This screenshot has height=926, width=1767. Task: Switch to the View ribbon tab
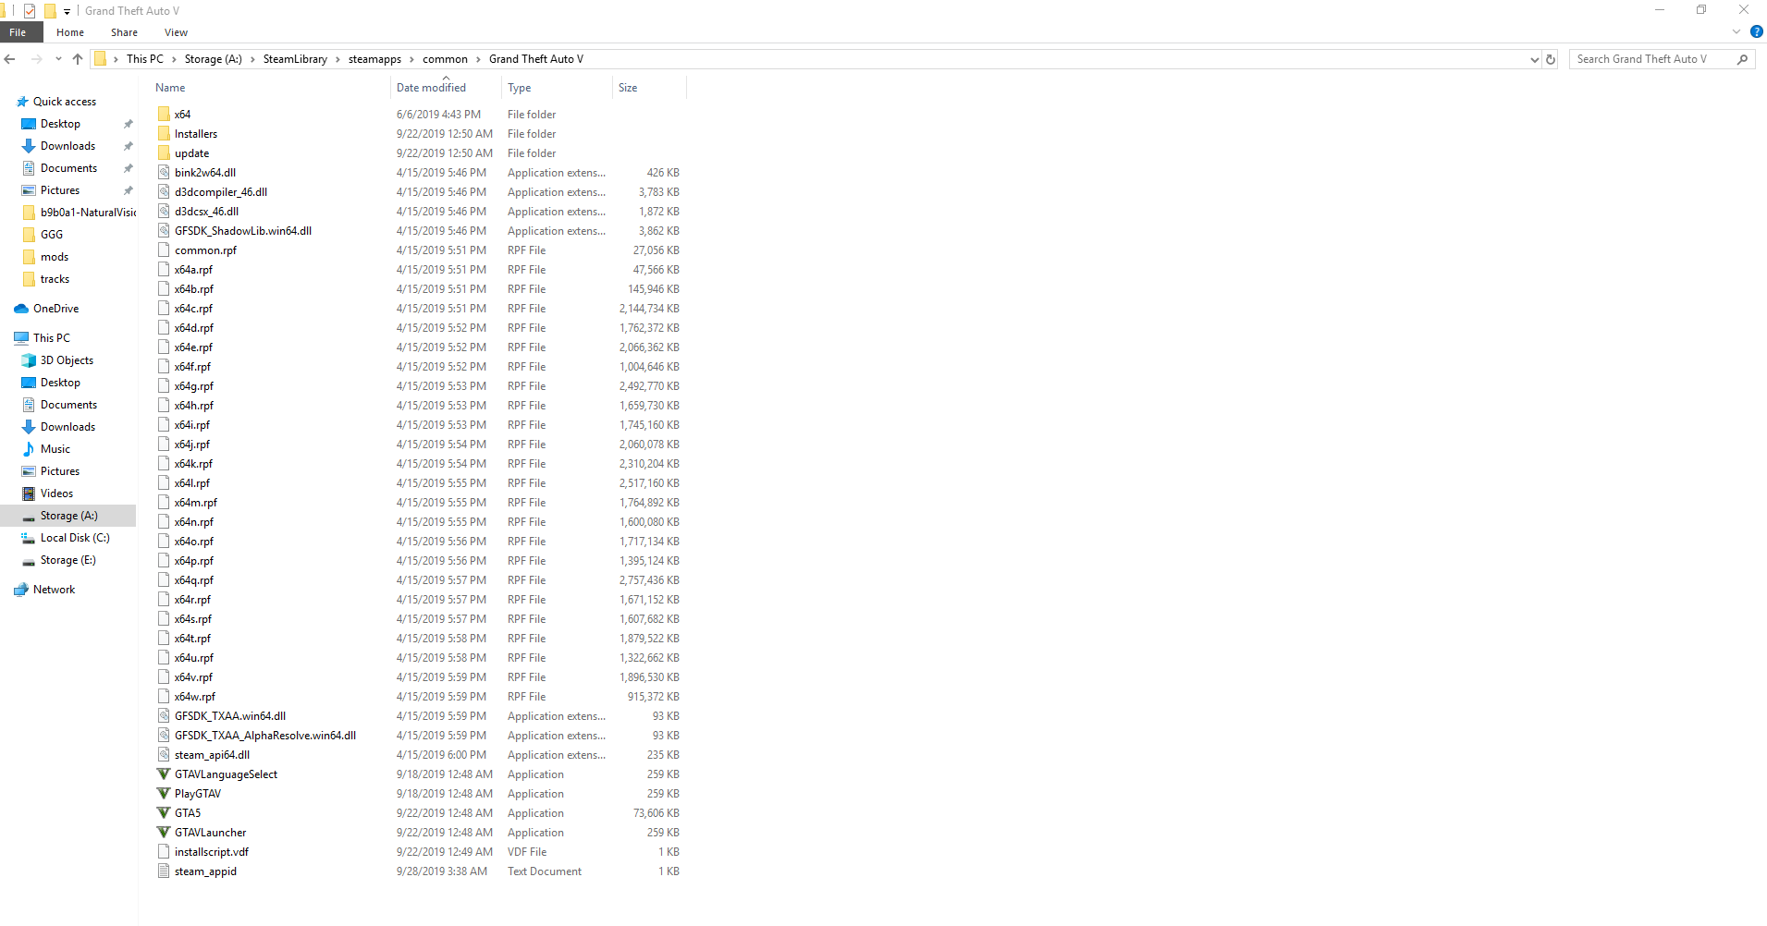coord(176,32)
